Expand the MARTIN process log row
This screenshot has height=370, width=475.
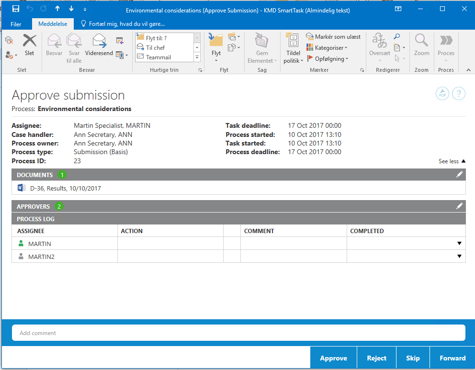click(x=459, y=244)
